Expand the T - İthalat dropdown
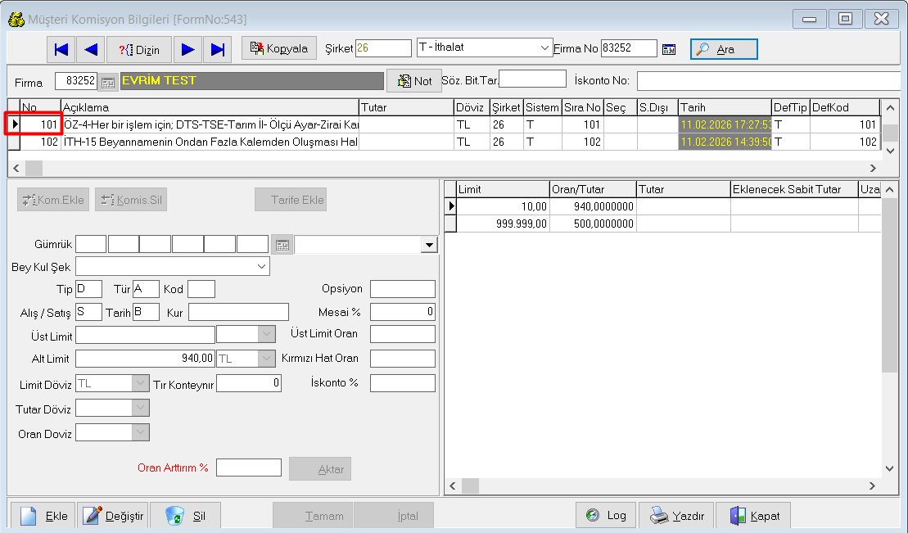The height and width of the screenshot is (533, 908). pos(545,48)
